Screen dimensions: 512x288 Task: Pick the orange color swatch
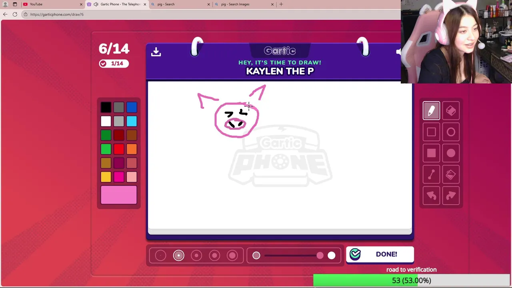coord(132,149)
